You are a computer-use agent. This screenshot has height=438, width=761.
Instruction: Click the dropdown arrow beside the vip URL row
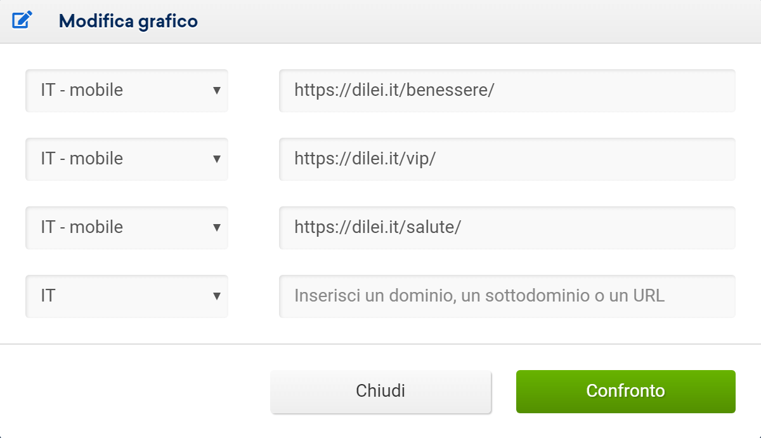(217, 159)
